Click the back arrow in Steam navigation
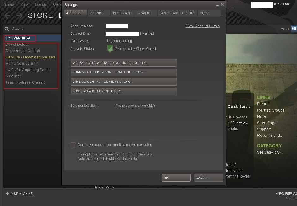The image size is (297, 206). tap(7, 15)
